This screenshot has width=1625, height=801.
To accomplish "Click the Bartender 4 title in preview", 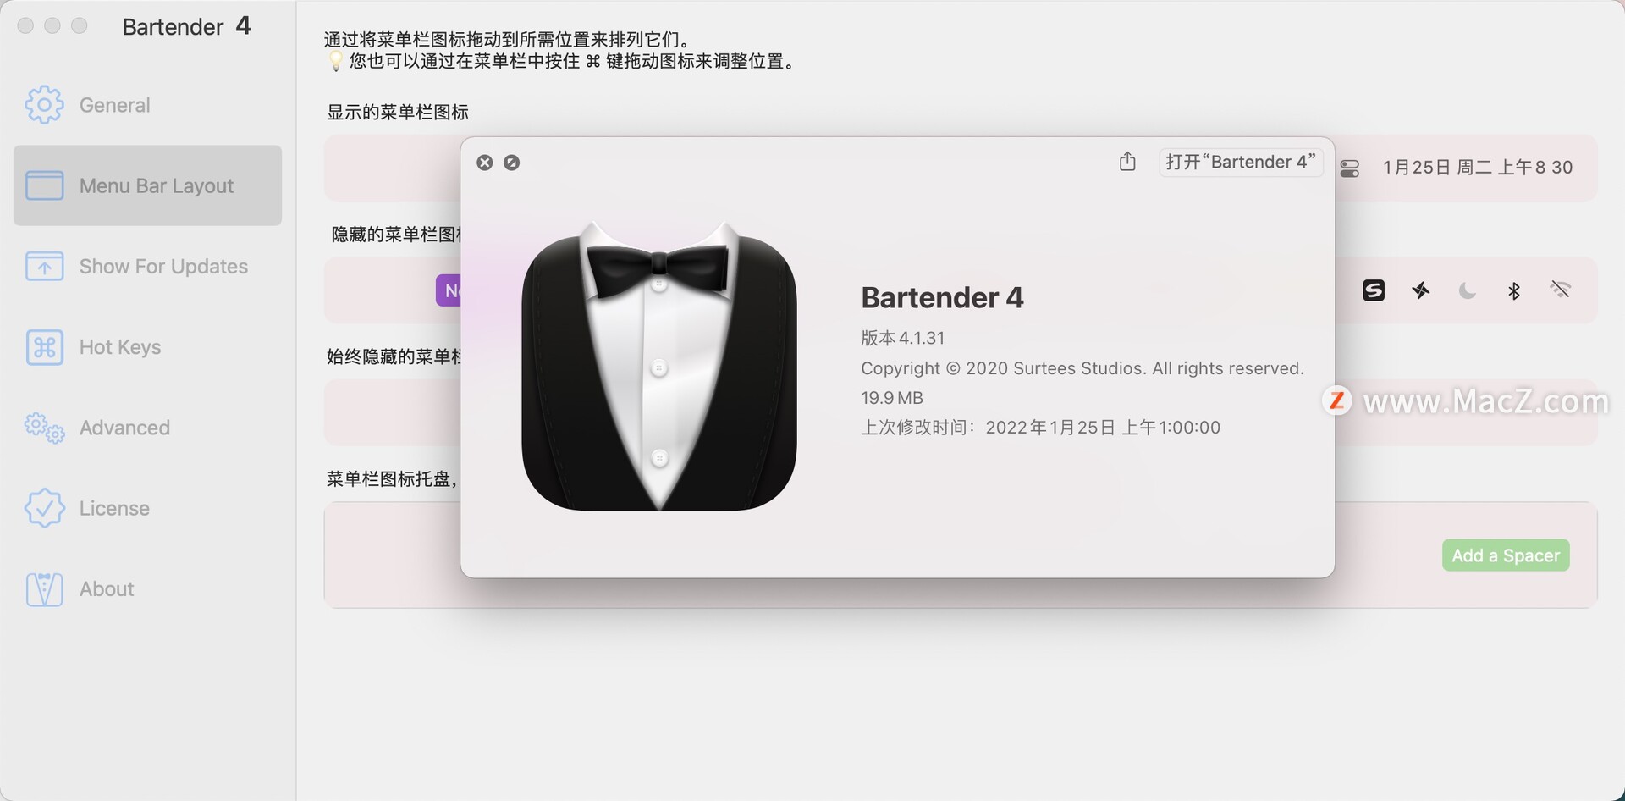I will [942, 298].
